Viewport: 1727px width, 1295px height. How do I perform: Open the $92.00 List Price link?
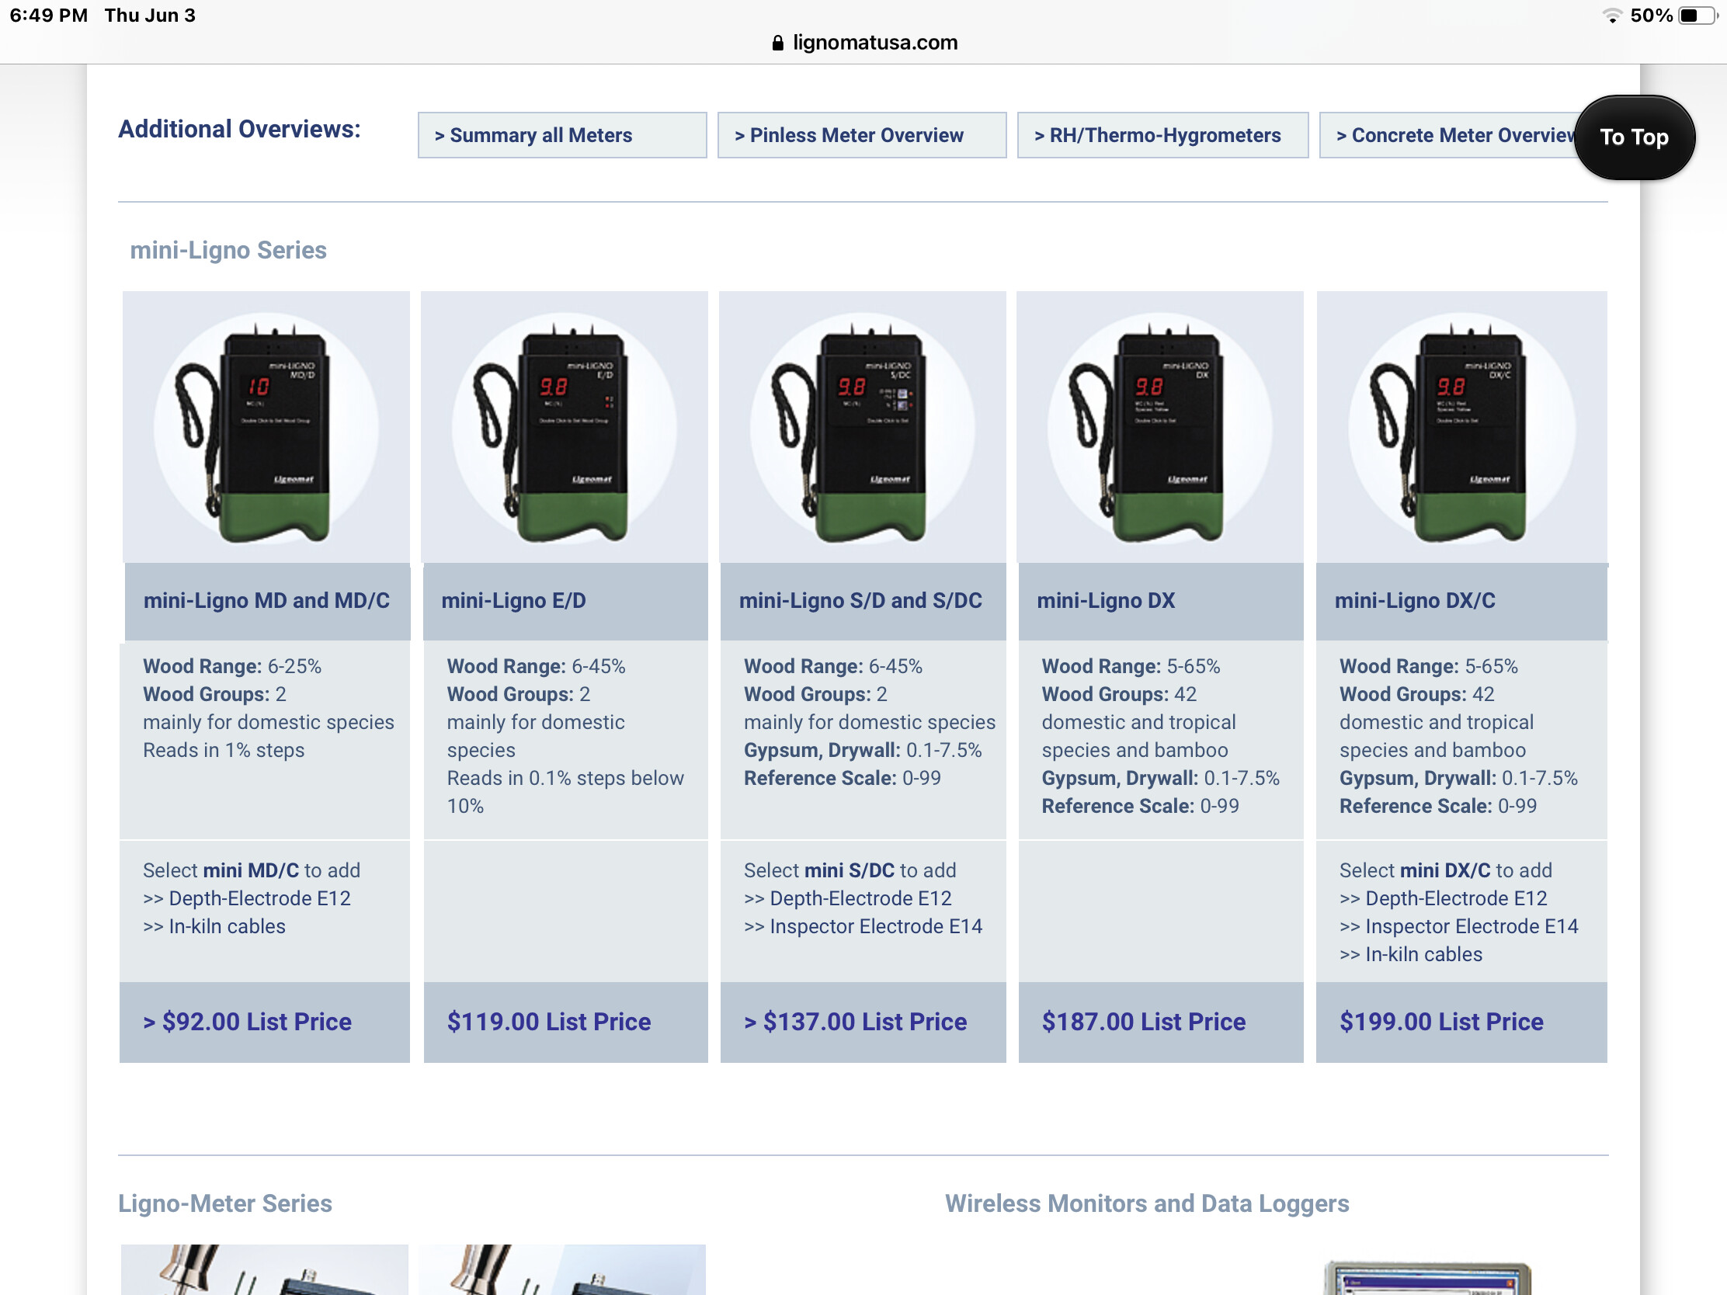point(248,1021)
